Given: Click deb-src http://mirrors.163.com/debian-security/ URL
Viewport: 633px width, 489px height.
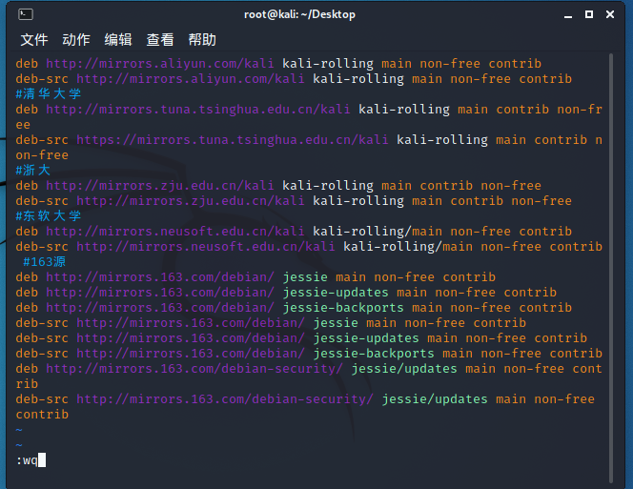Looking at the screenshot, I should pyautogui.click(x=225, y=399).
